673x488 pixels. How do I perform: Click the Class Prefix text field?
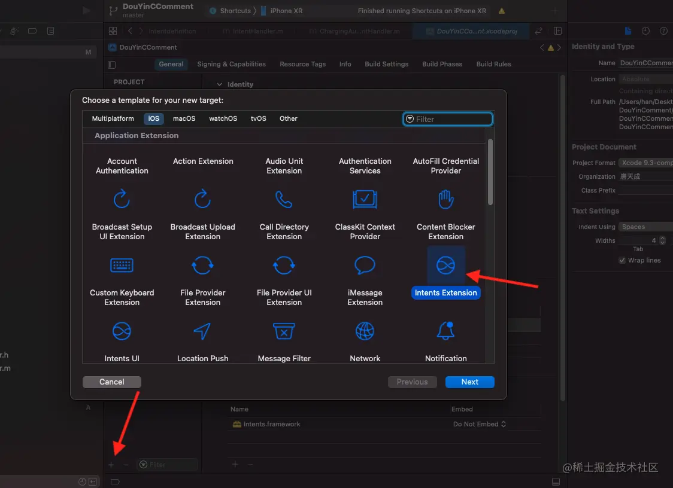[x=645, y=190]
